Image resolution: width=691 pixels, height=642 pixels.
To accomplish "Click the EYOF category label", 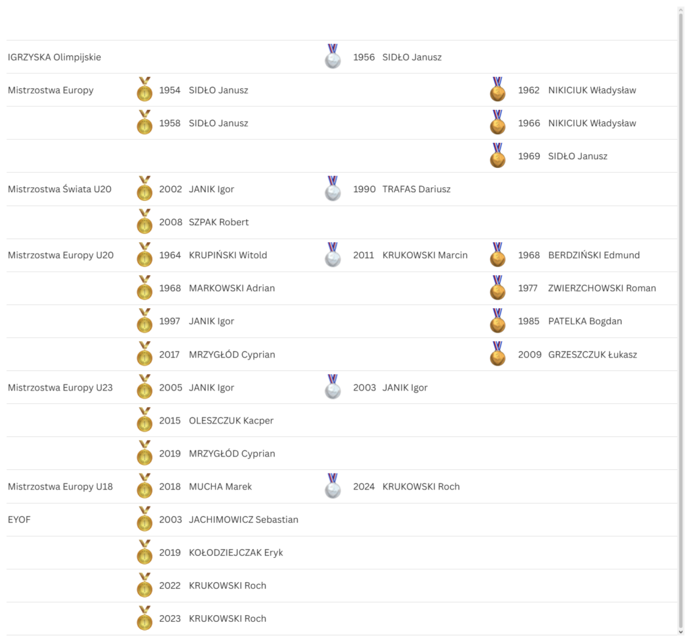I will [20, 519].
